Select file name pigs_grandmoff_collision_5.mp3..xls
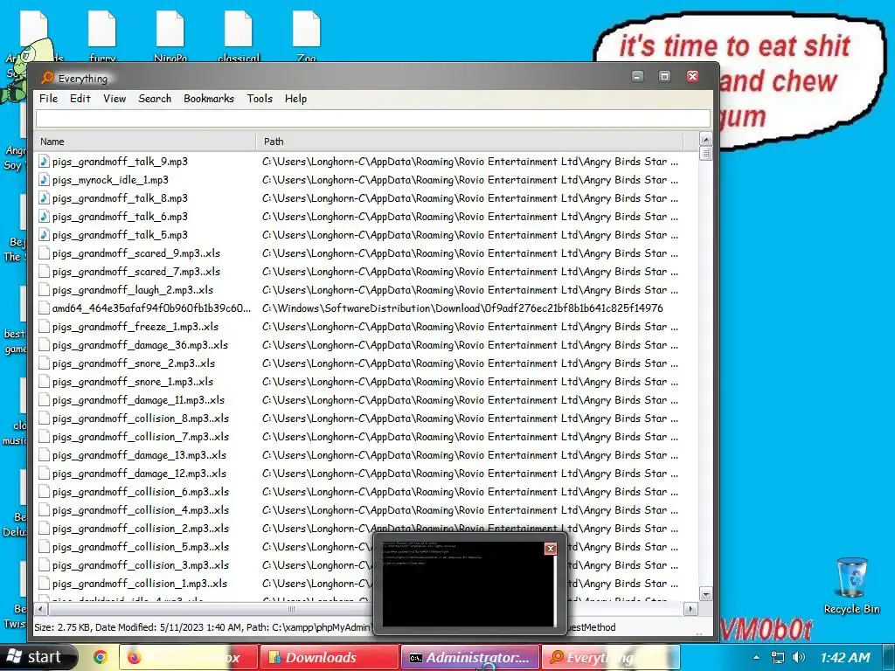This screenshot has height=671, width=895. (x=141, y=547)
